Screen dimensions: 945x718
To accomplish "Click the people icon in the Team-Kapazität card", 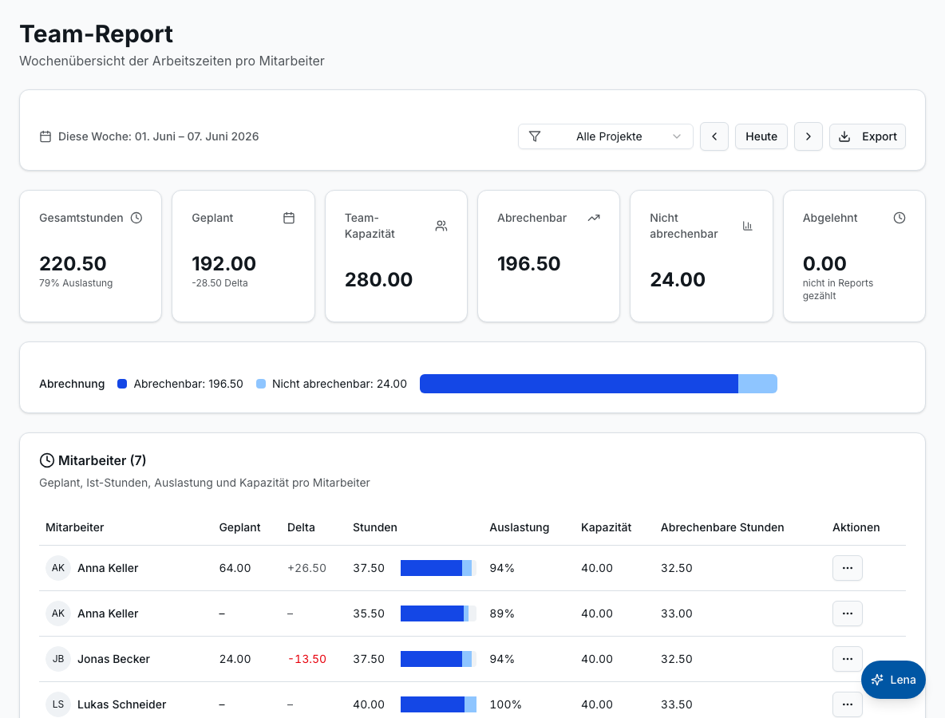I will coord(441,226).
